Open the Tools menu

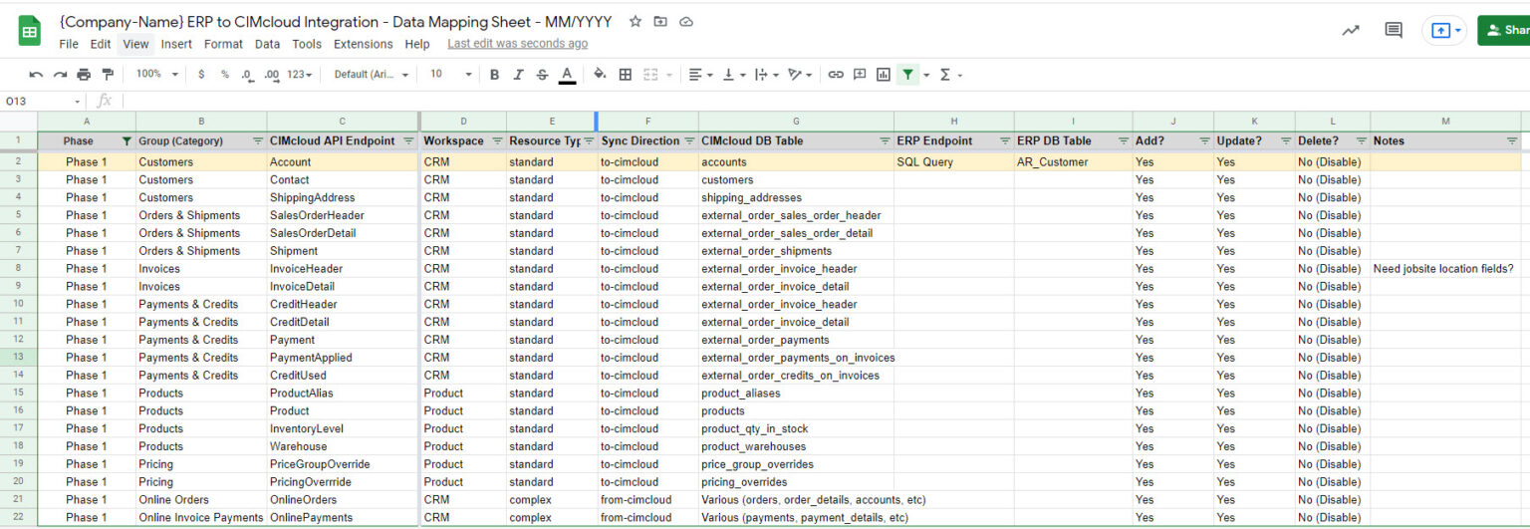pos(307,44)
